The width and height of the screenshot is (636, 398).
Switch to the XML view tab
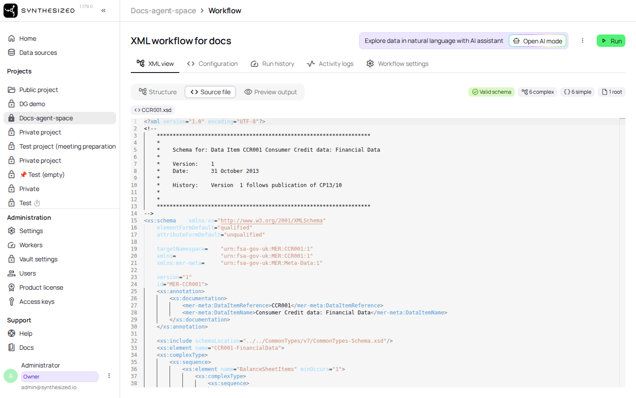155,64
